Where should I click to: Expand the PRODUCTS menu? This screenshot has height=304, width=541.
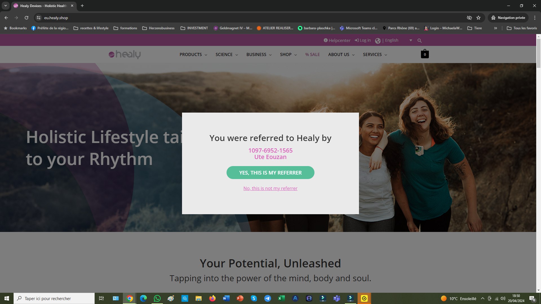(193, 54)
